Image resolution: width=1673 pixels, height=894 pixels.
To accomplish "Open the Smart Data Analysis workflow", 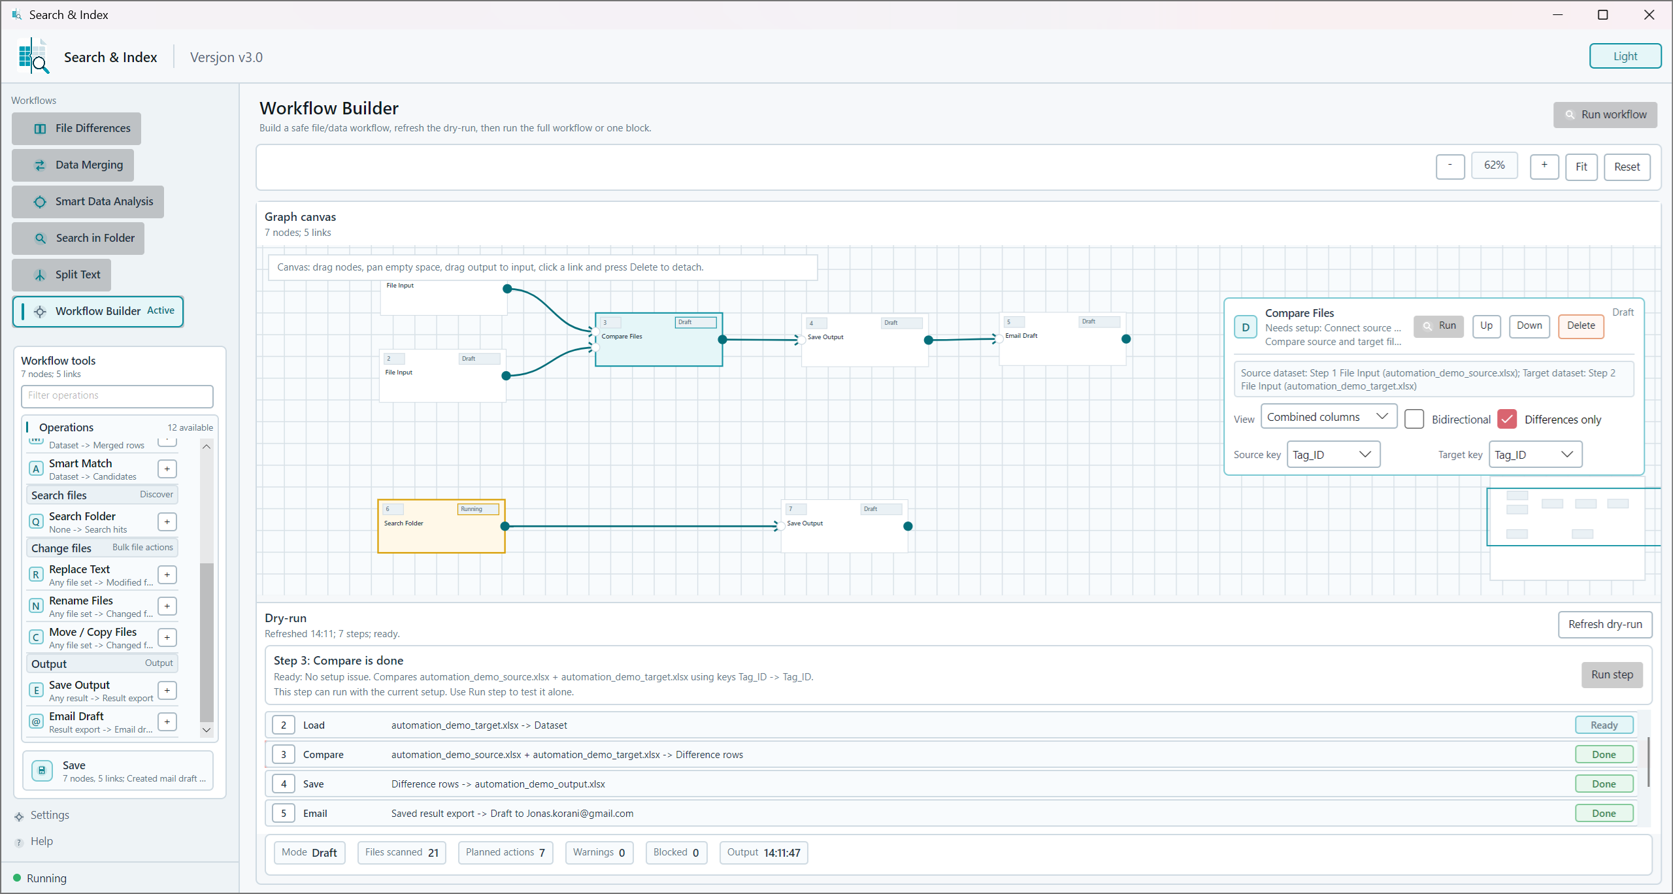I will click(88, 202).
